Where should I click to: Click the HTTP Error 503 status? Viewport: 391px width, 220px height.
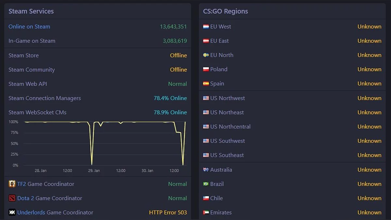tap(168, 213)
